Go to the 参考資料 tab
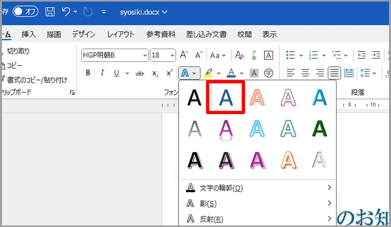This screenshot has height=227, width=391. point(161,34)
